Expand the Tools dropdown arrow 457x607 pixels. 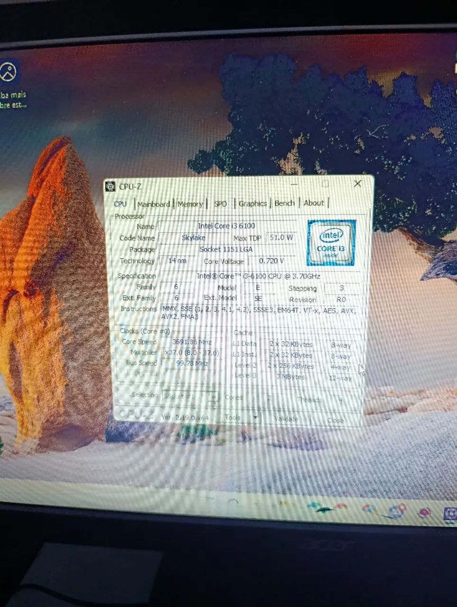click(x=256, y=417)
